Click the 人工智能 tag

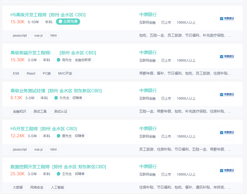[x=58, y=187]
